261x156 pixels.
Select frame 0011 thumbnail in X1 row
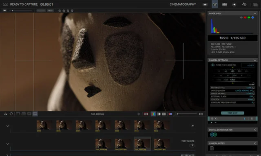click(162, 126)
